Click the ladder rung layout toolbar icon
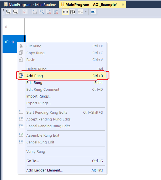Viewport: 161px width, 180px height. click(25, 12)
